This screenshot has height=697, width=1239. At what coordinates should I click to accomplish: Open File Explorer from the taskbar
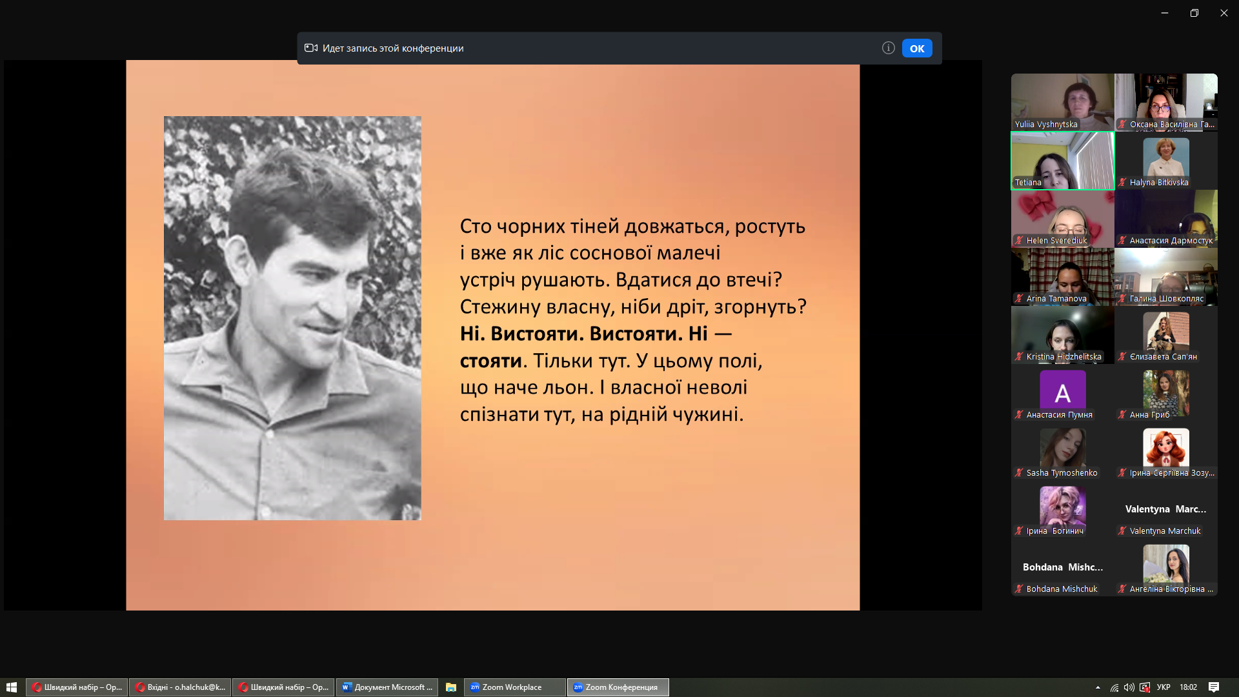[450, 687]
